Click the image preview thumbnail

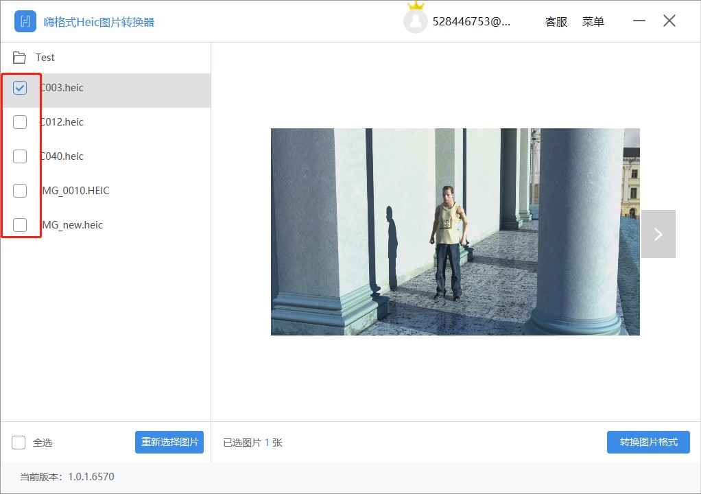pyautogui.click(x=455, y=232)
